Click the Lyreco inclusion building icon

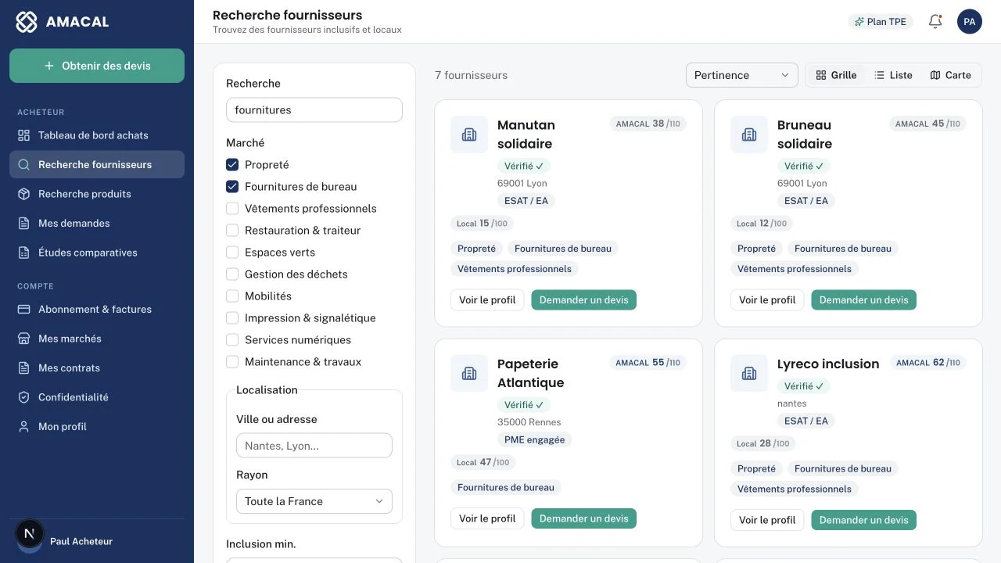pyautogui.click(x=749, y=374)
